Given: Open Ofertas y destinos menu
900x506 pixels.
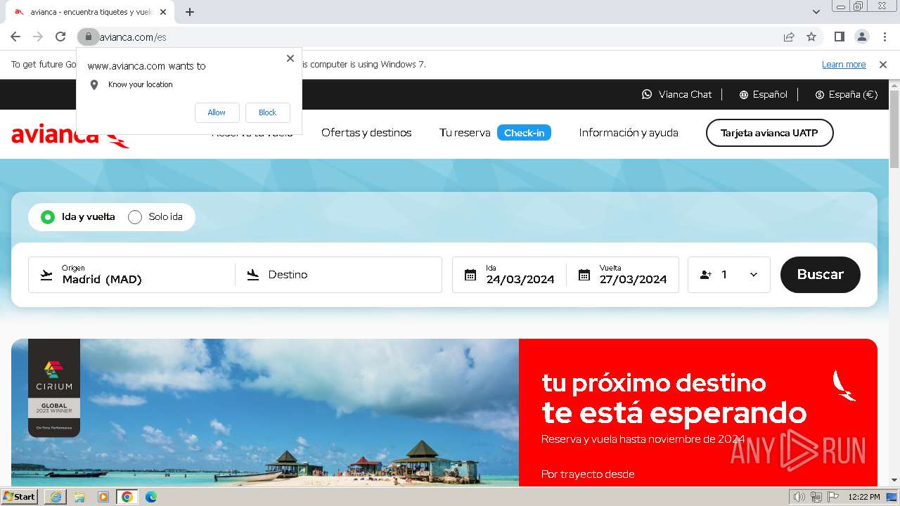Looking at the screenshot, I should [366, 133].
